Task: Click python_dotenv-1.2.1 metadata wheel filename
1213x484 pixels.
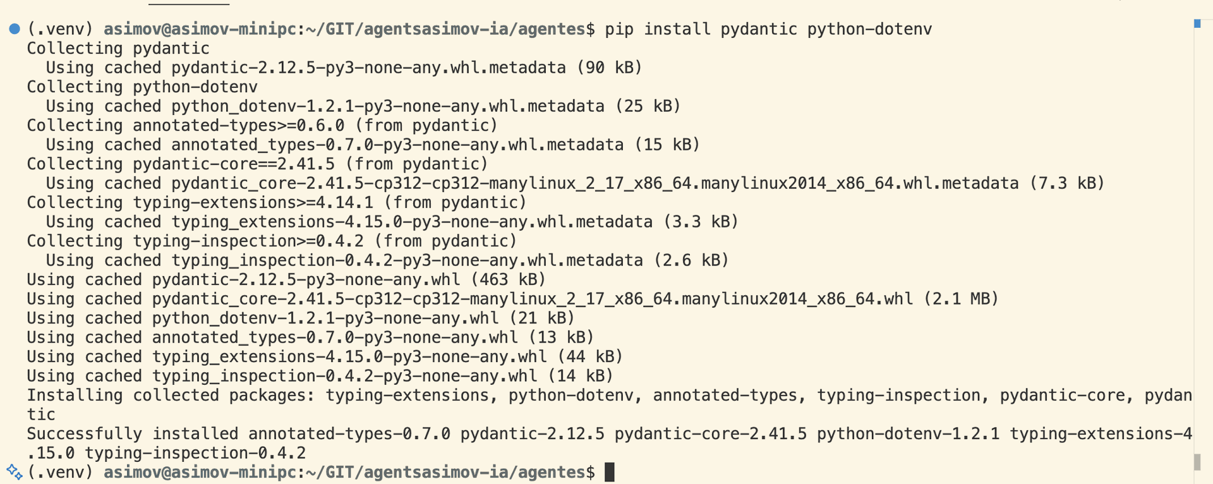Action: [387, 106]
